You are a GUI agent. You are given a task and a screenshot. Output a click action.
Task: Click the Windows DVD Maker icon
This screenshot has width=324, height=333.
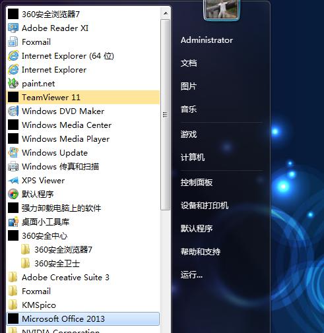(x=13, y=111)
